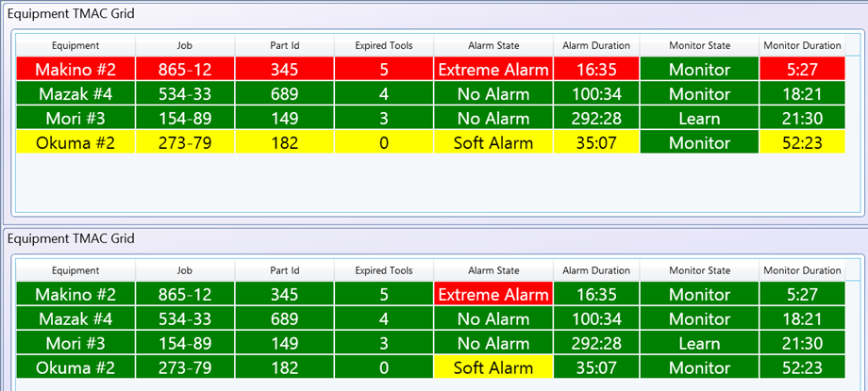Click the Job column header in upper grid

pos(184,45)
